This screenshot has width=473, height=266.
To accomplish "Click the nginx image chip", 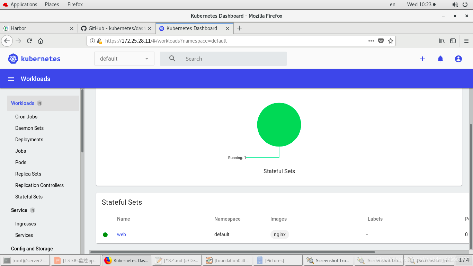I will tap(280, 234).
